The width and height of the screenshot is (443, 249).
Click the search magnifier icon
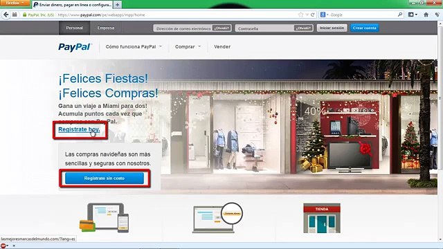coord(400,15)
